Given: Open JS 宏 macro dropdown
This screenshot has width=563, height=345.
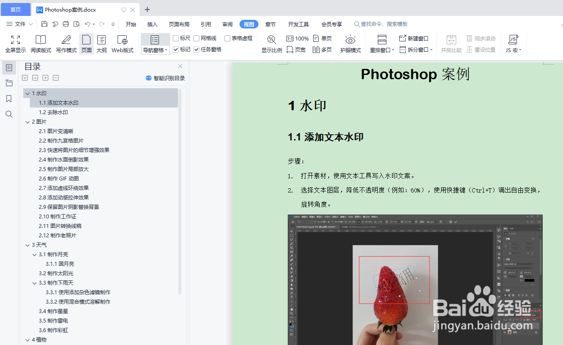Looking at the screenshot, I should click(513, 50).
